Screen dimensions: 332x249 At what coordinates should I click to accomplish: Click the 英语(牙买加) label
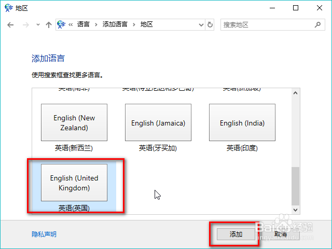[x=158, y=148]
